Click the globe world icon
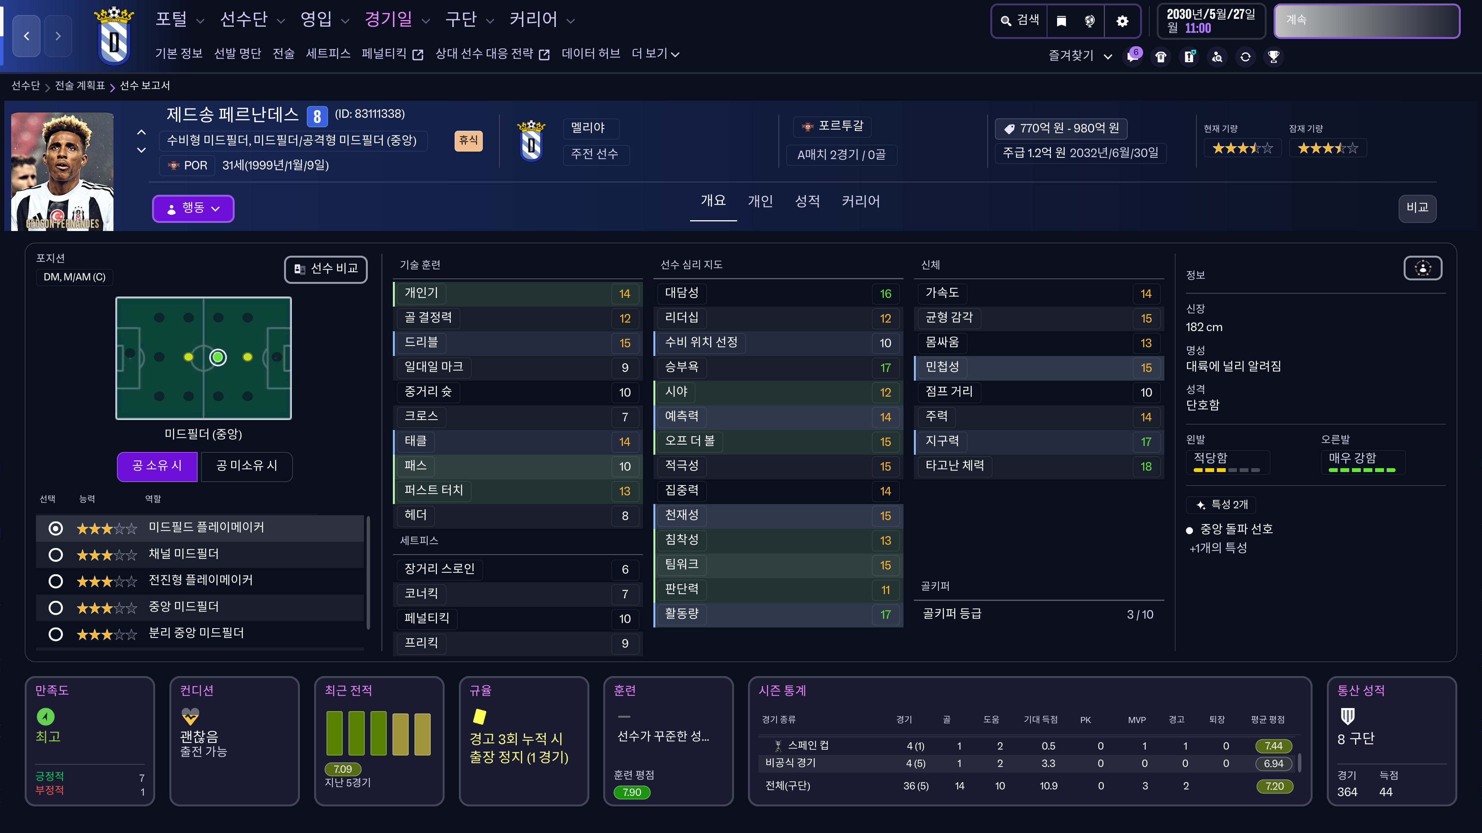The height and width of the screenshot is (833, 1482). point(1090,21)
